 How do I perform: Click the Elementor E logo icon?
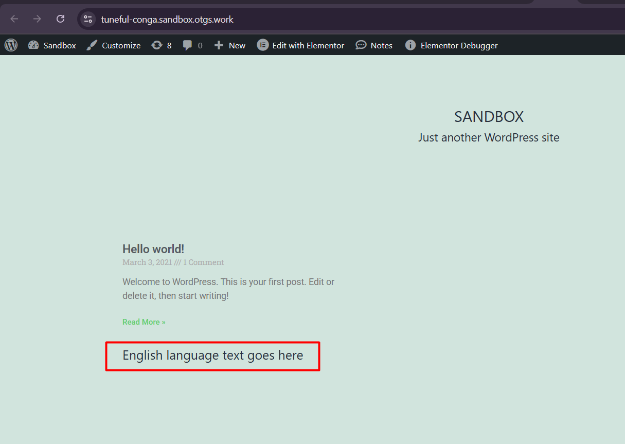(x=263, y=45)
